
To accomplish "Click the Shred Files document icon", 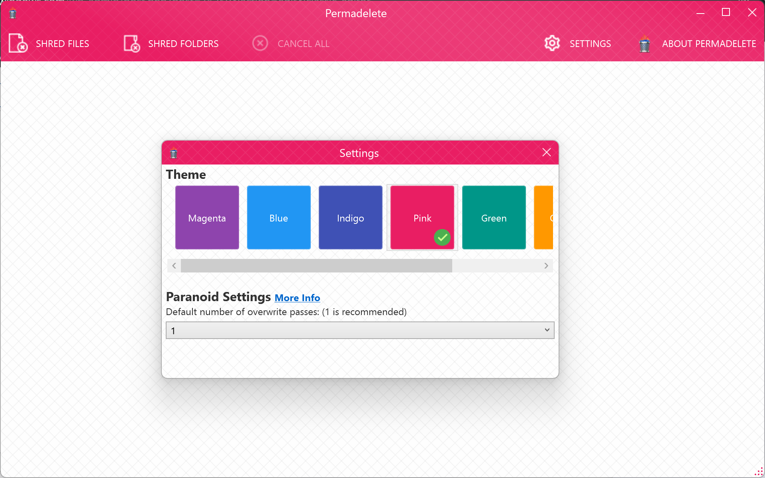I will tap(18, 43).
